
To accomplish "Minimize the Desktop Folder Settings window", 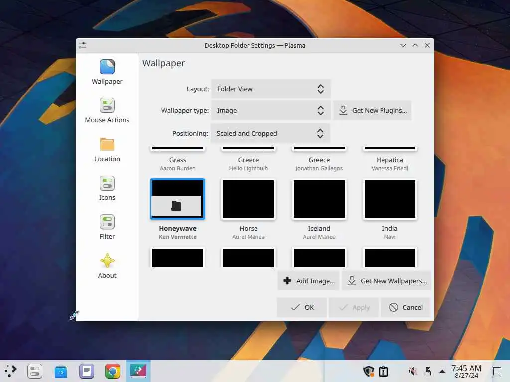I will point(403,45).
